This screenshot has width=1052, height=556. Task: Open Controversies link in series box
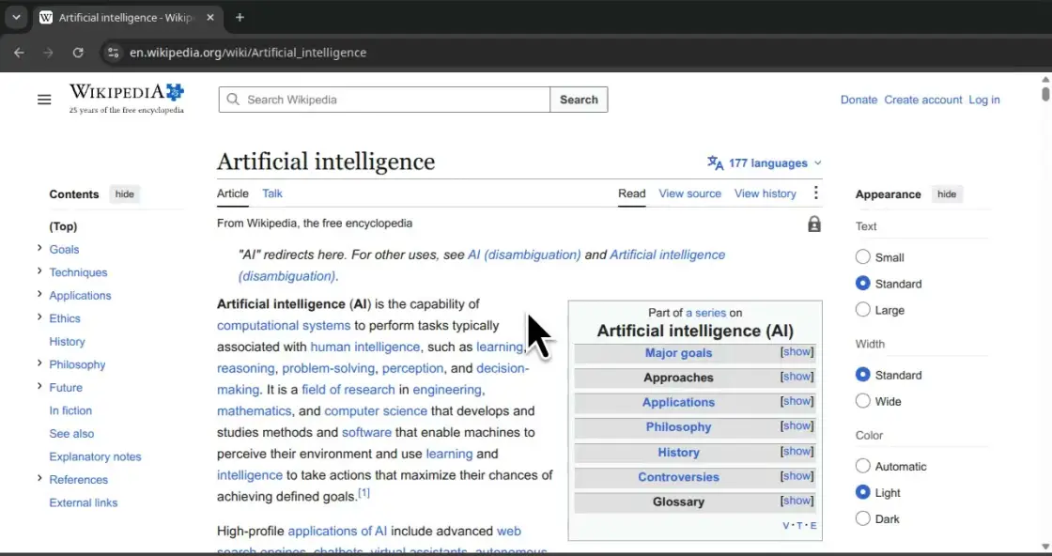point(678,477)
